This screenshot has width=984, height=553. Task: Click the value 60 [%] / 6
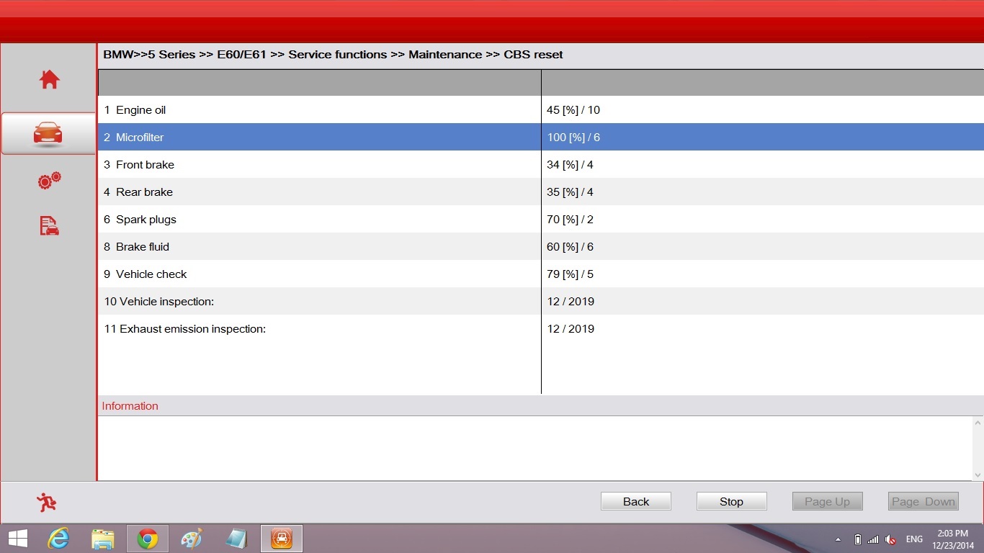coord(570,247)
